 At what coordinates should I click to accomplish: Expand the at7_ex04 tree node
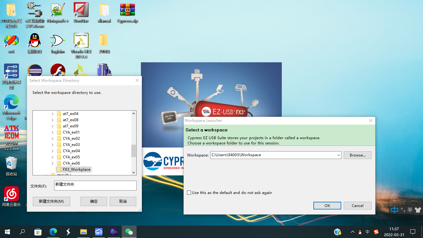point(52,114)
